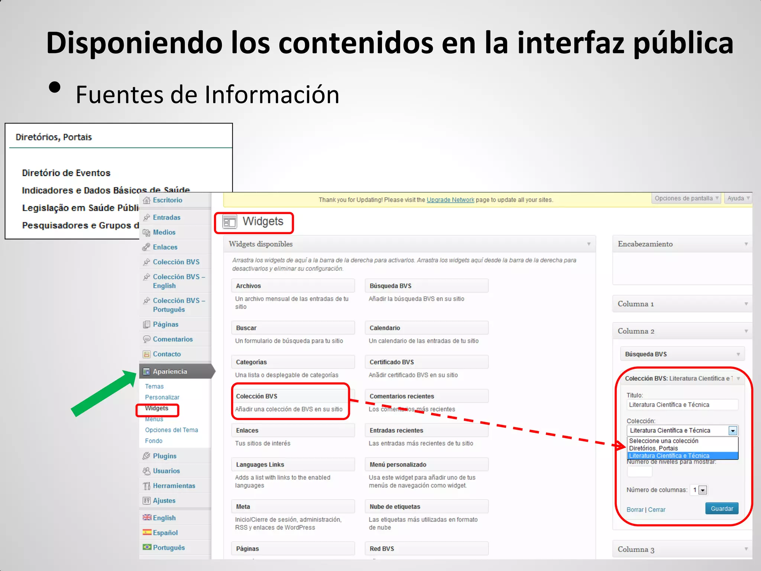Expand the Búsqueda BVS widget in Columna 2

738,354
